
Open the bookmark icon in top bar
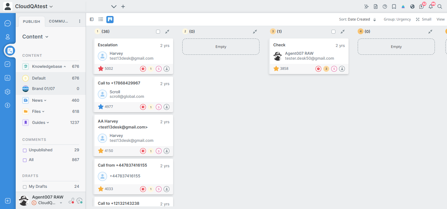[394, 7]
